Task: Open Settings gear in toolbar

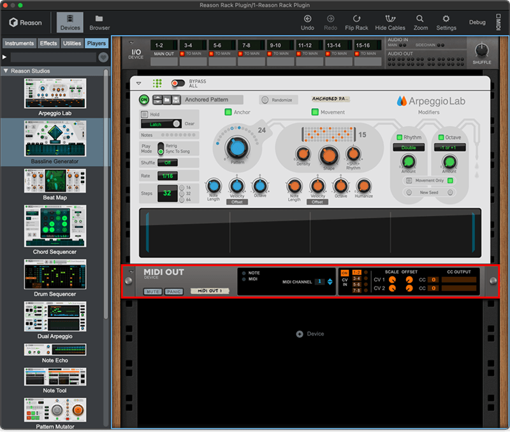Action: click(446, 19)
